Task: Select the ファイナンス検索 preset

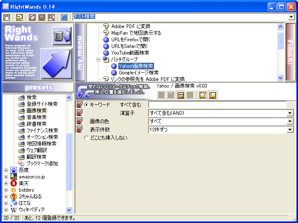Action: [x=42, y=130]
